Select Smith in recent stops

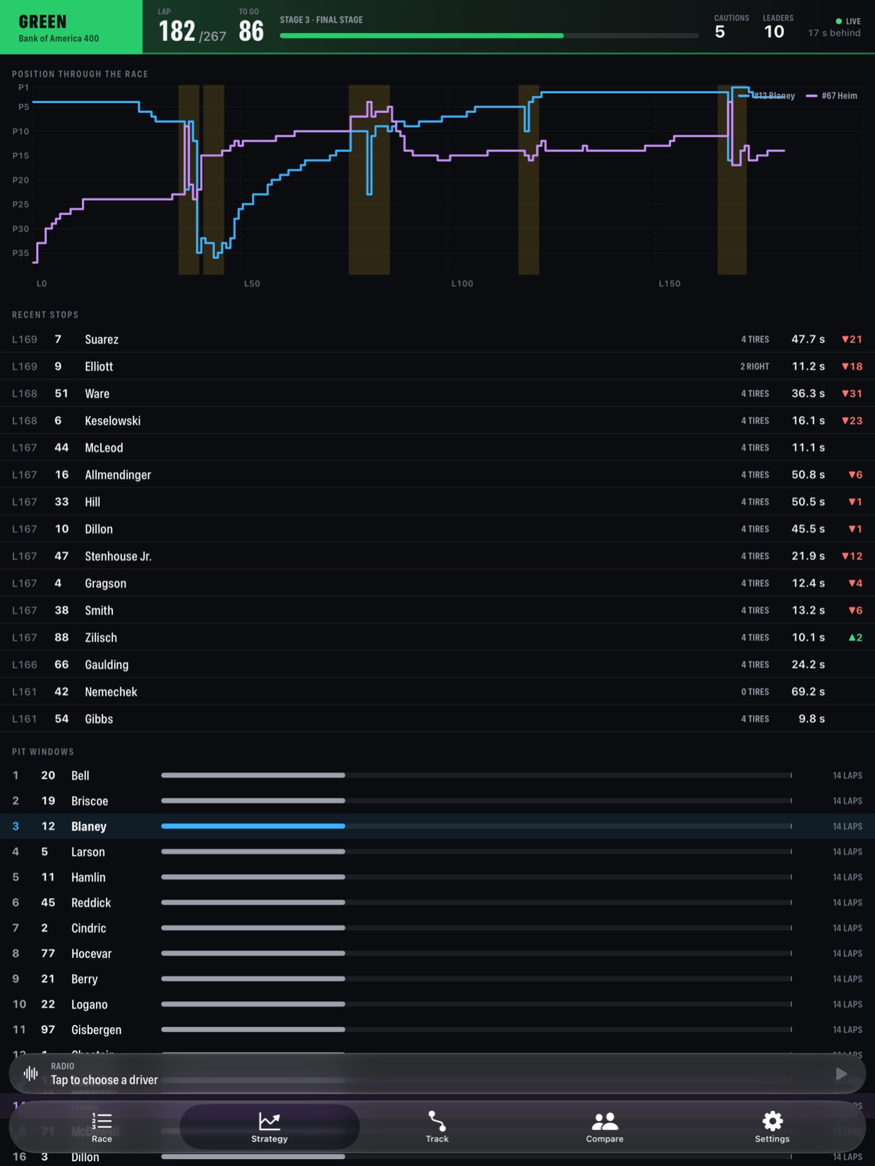pos(437,610)
